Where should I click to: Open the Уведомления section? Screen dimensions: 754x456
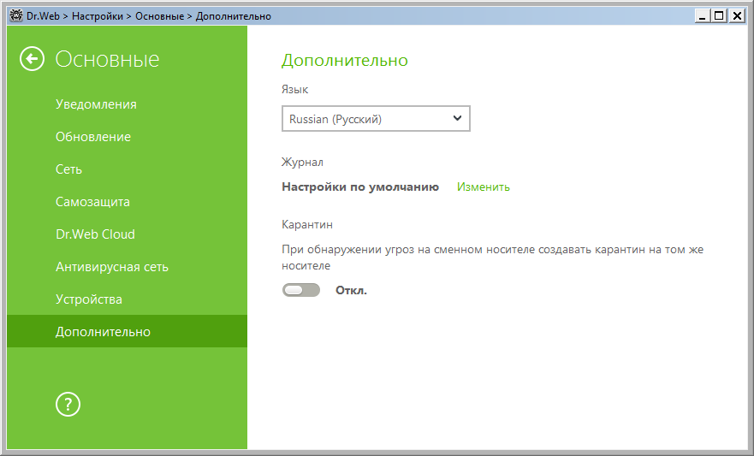tap(96, 104)
